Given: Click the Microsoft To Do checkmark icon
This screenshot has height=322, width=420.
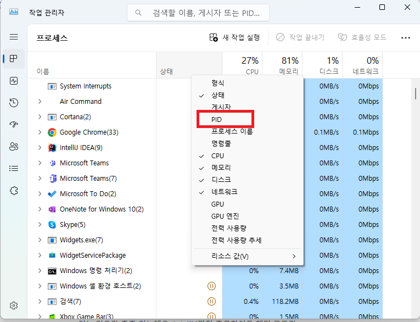Looking at the screenshot, I should [52, 194].
